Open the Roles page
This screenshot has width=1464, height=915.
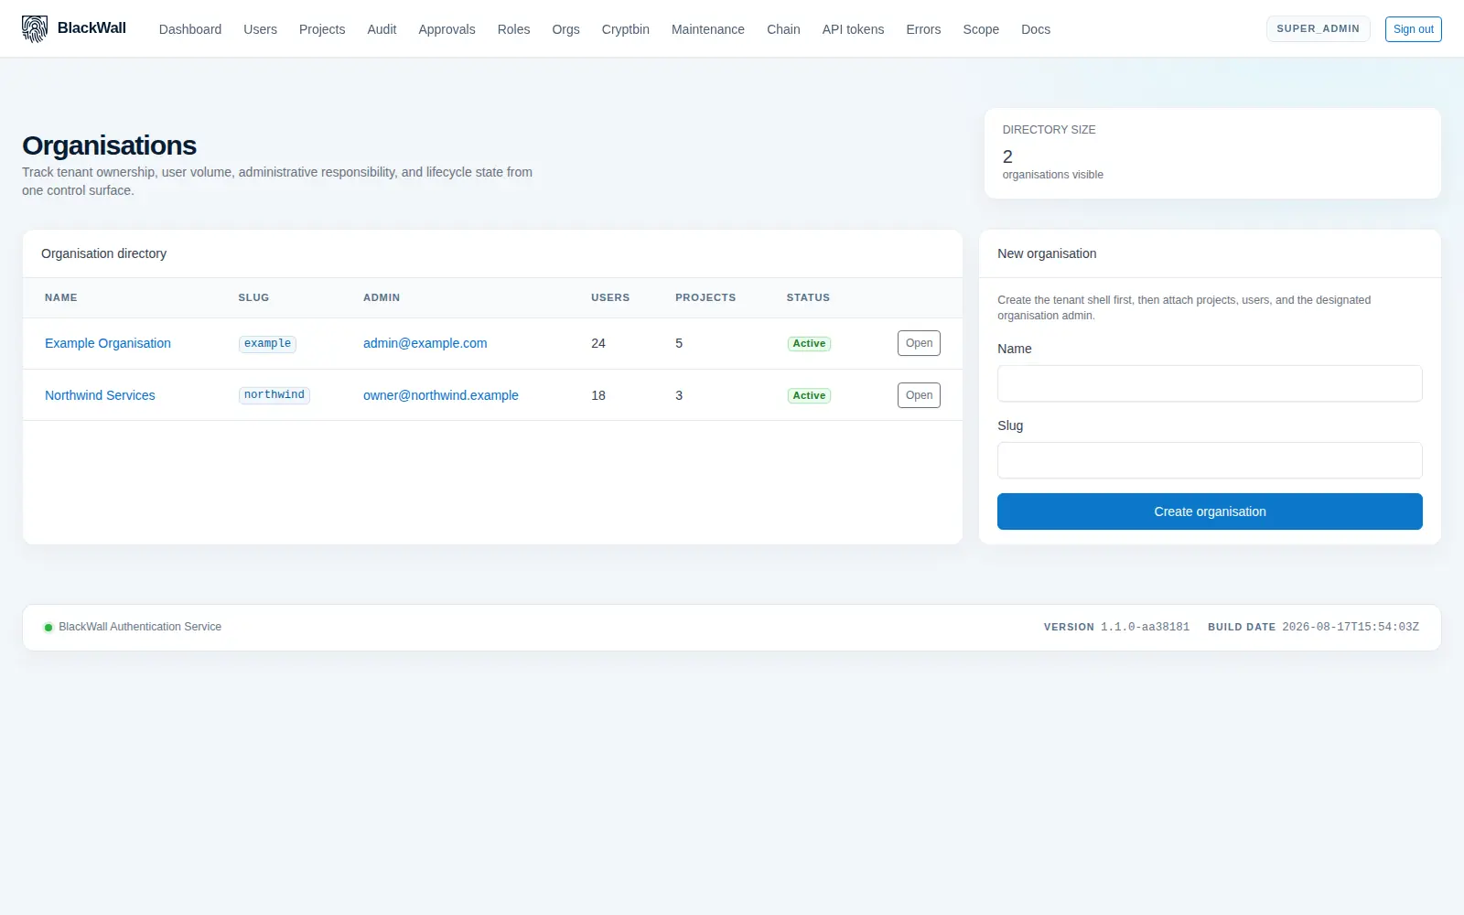(513, 29)
